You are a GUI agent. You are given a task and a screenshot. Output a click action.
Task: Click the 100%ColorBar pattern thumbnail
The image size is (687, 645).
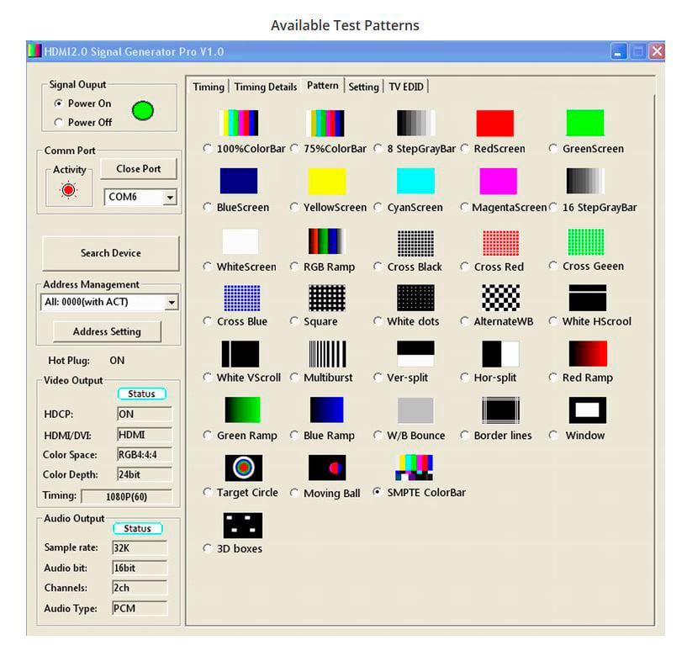[x=239, y=123]
